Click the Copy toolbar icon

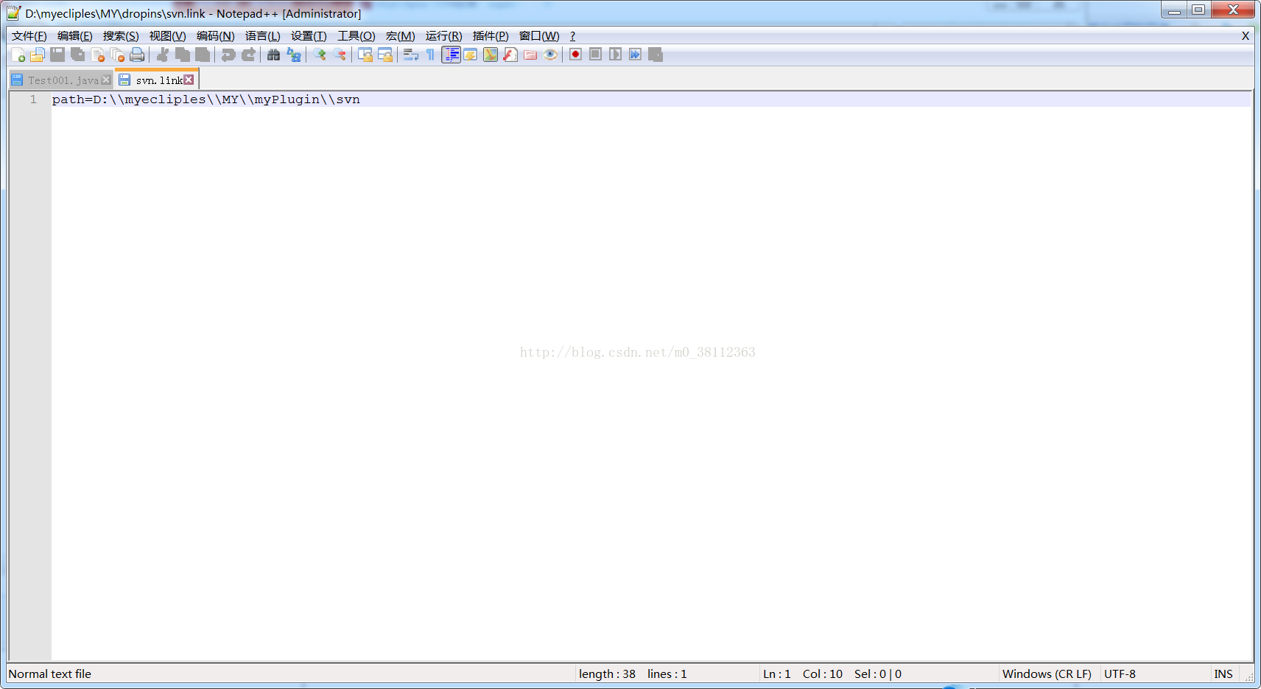(x=183, y=55)
